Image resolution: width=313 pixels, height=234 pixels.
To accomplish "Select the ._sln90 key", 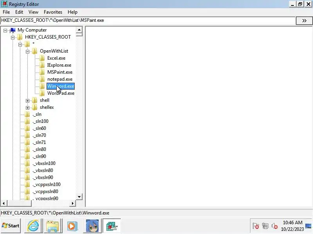I will 39,156.
